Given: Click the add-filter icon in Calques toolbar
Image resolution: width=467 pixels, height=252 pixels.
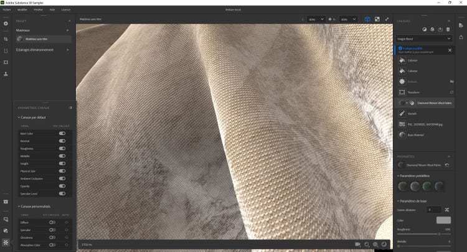Looking at the screenshot, I should (x=433, y=29).
